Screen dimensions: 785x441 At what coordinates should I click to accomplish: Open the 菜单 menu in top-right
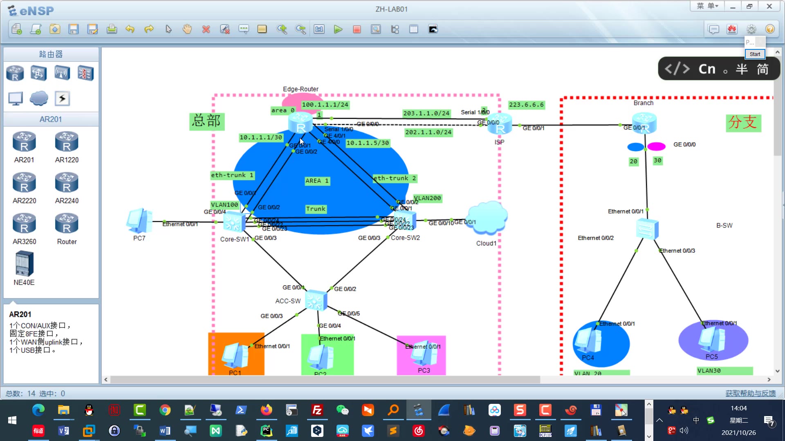tap(706, 5)
